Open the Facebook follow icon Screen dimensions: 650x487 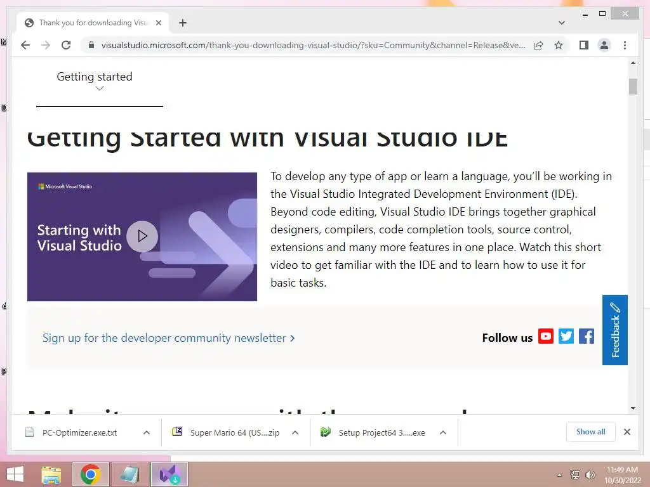coord(586,336)
